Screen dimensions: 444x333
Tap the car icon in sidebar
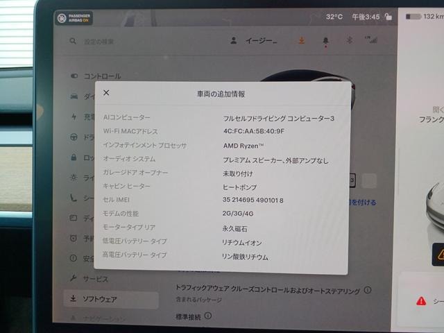click(x=74, y=96)
